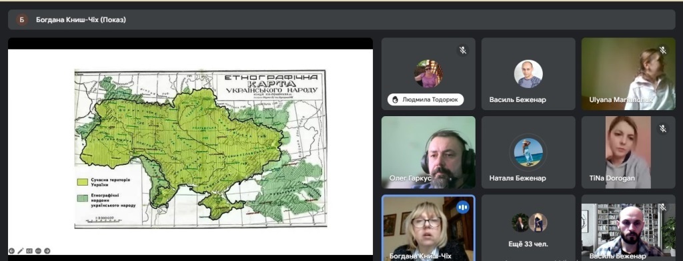Go to the previous slide arrow

pos(12,251)
